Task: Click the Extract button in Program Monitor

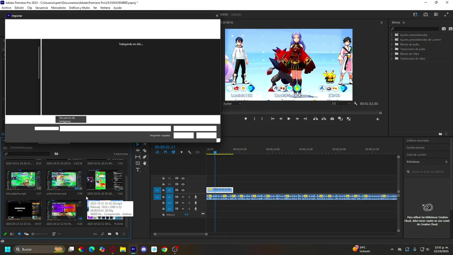Action: 324,119
